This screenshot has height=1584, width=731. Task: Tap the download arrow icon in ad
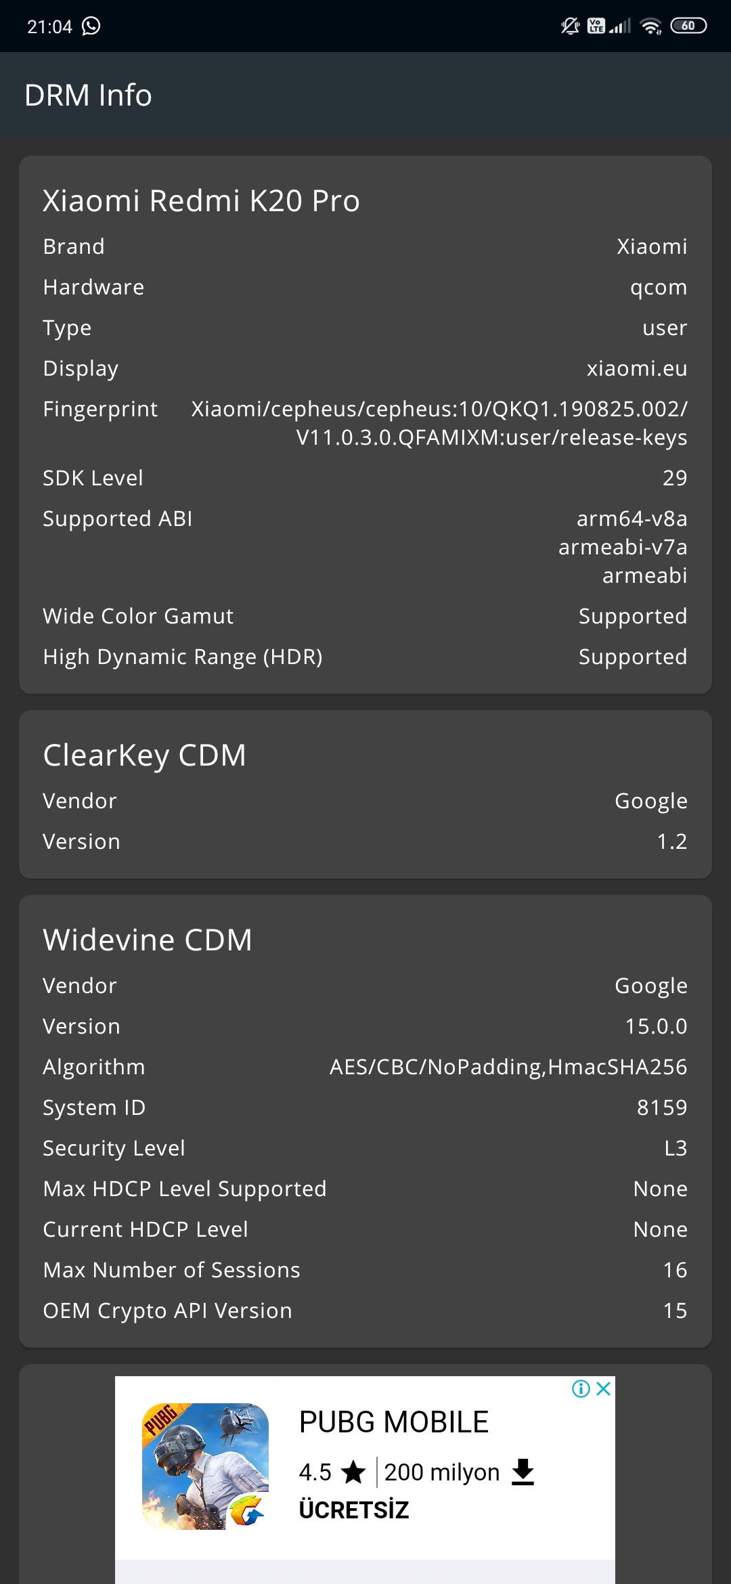click(523, 1472)
